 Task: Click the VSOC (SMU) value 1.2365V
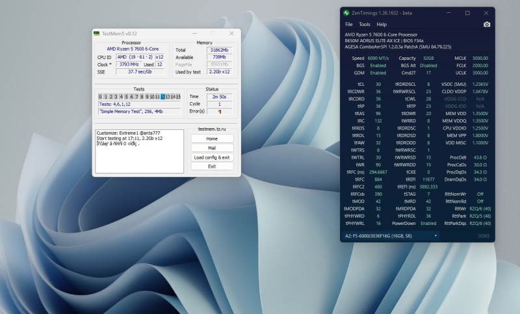pos(480,85)
